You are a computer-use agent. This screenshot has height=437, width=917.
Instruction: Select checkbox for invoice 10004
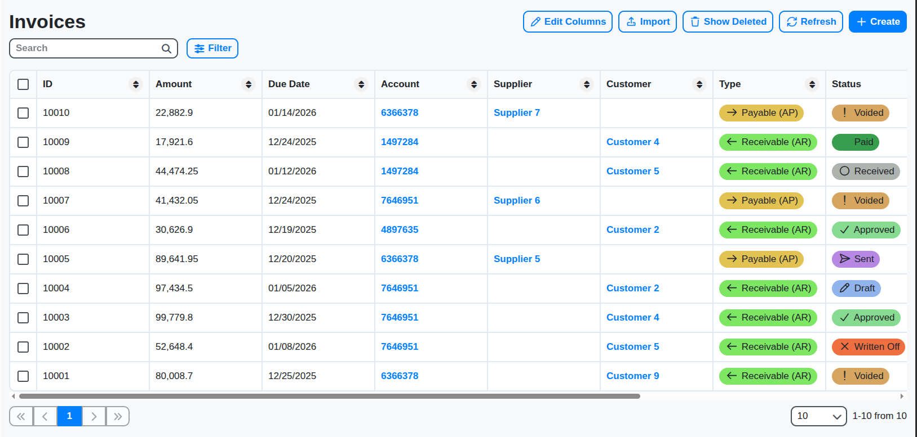[x=23, y=289]
